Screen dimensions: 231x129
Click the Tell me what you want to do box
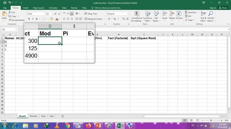coord(106,8)
